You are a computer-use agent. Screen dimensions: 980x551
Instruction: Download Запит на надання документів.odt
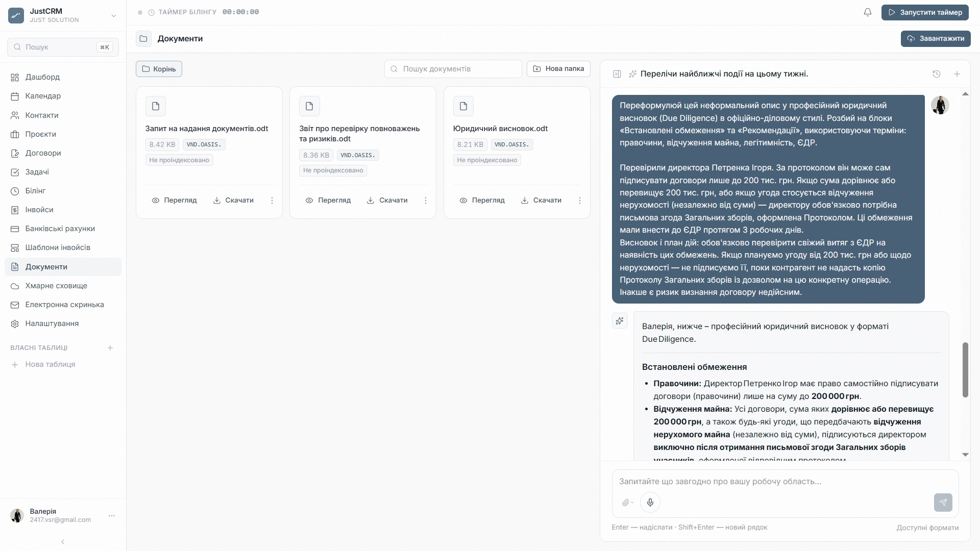pyautogui.click(x=233, y=201)
